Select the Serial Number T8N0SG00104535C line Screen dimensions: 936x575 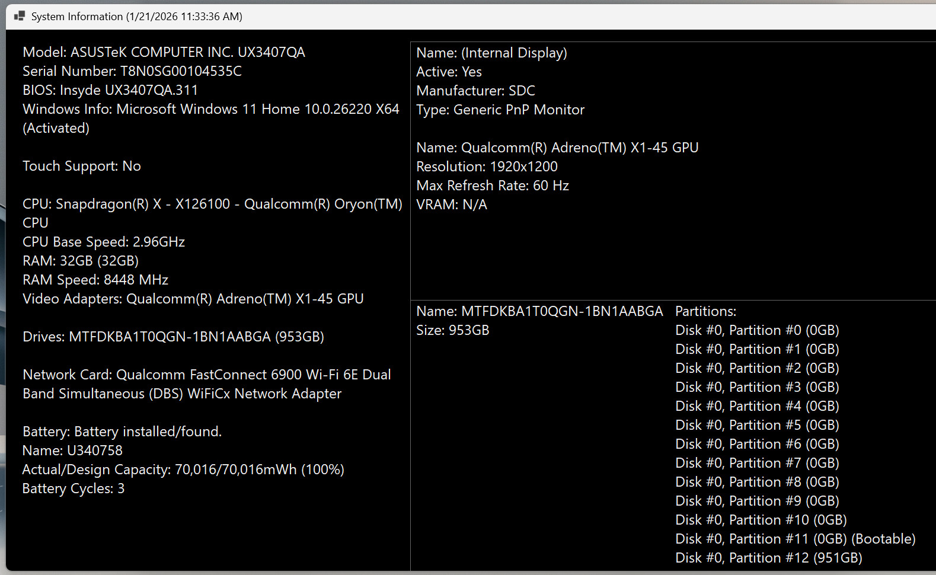[x=132, y=71]
